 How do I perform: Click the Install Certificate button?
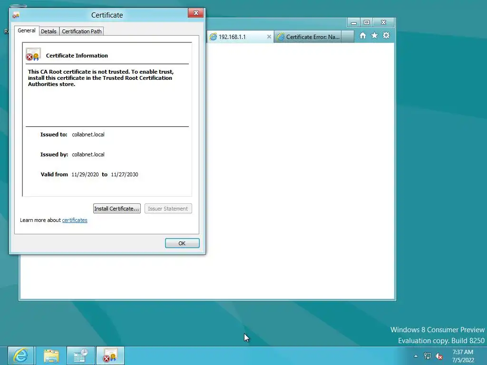(117, 209)
